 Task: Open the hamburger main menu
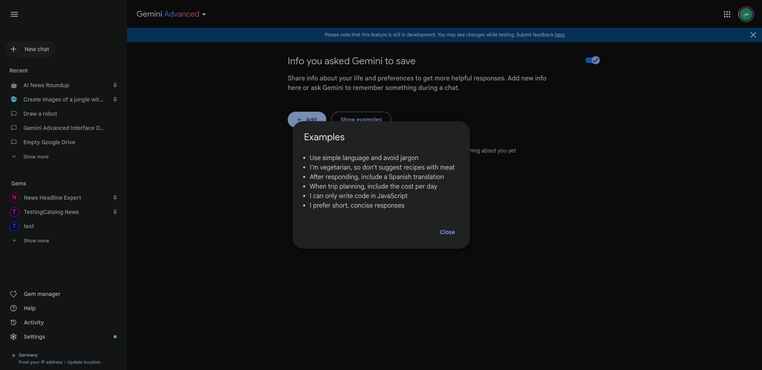click(14, 14)
